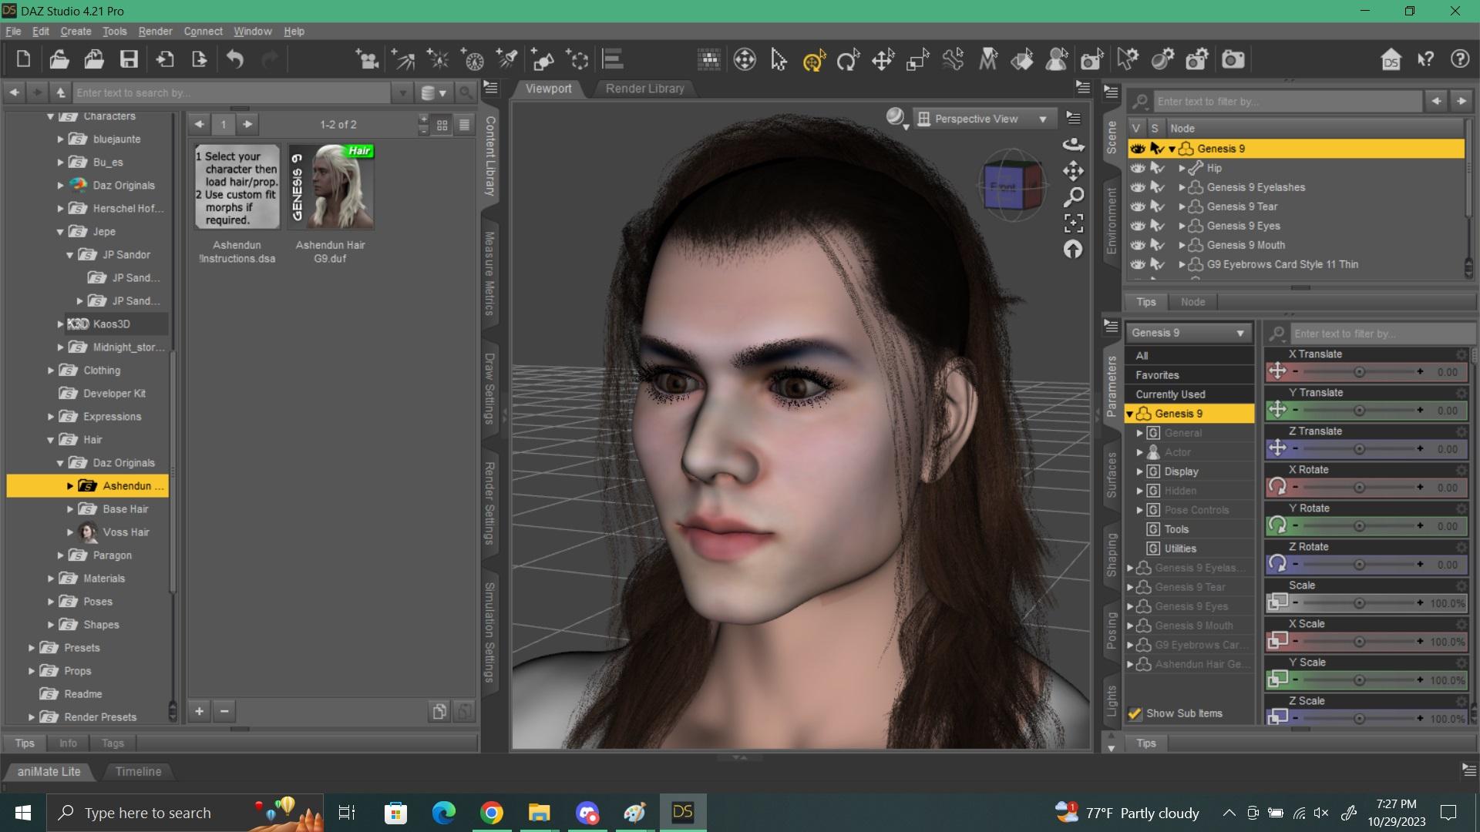Toggle visibility of Genesis 9 Mouth

(1138, 245)
